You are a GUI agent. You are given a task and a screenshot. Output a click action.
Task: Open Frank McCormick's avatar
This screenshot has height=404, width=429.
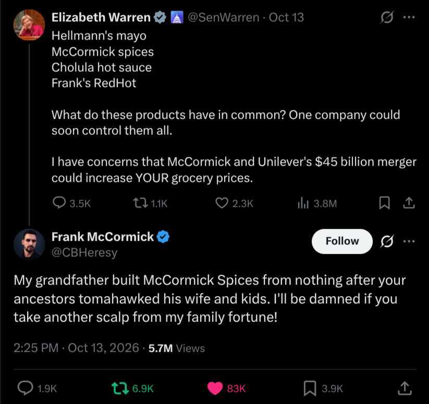(x=29, y=244)
